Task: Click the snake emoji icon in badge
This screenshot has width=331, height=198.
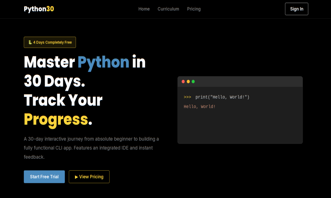Action: click(x=30, y=42)
